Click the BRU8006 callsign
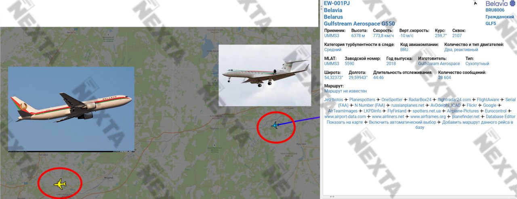Screen dimensions: 517x199 pos(495,10)
